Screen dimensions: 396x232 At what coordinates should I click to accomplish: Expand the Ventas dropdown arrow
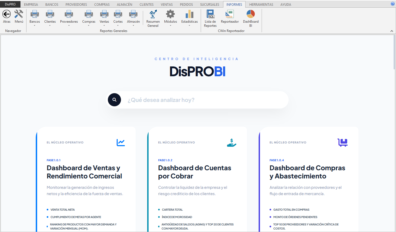104,26
